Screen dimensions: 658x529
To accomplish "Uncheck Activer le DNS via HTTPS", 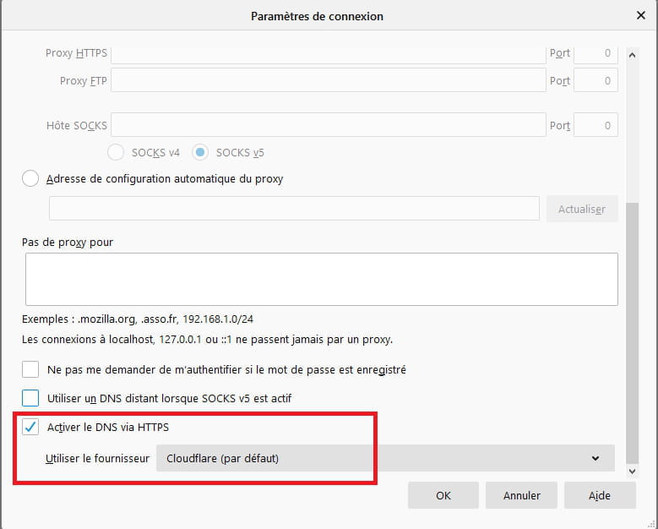I will [x=30, y=427].
